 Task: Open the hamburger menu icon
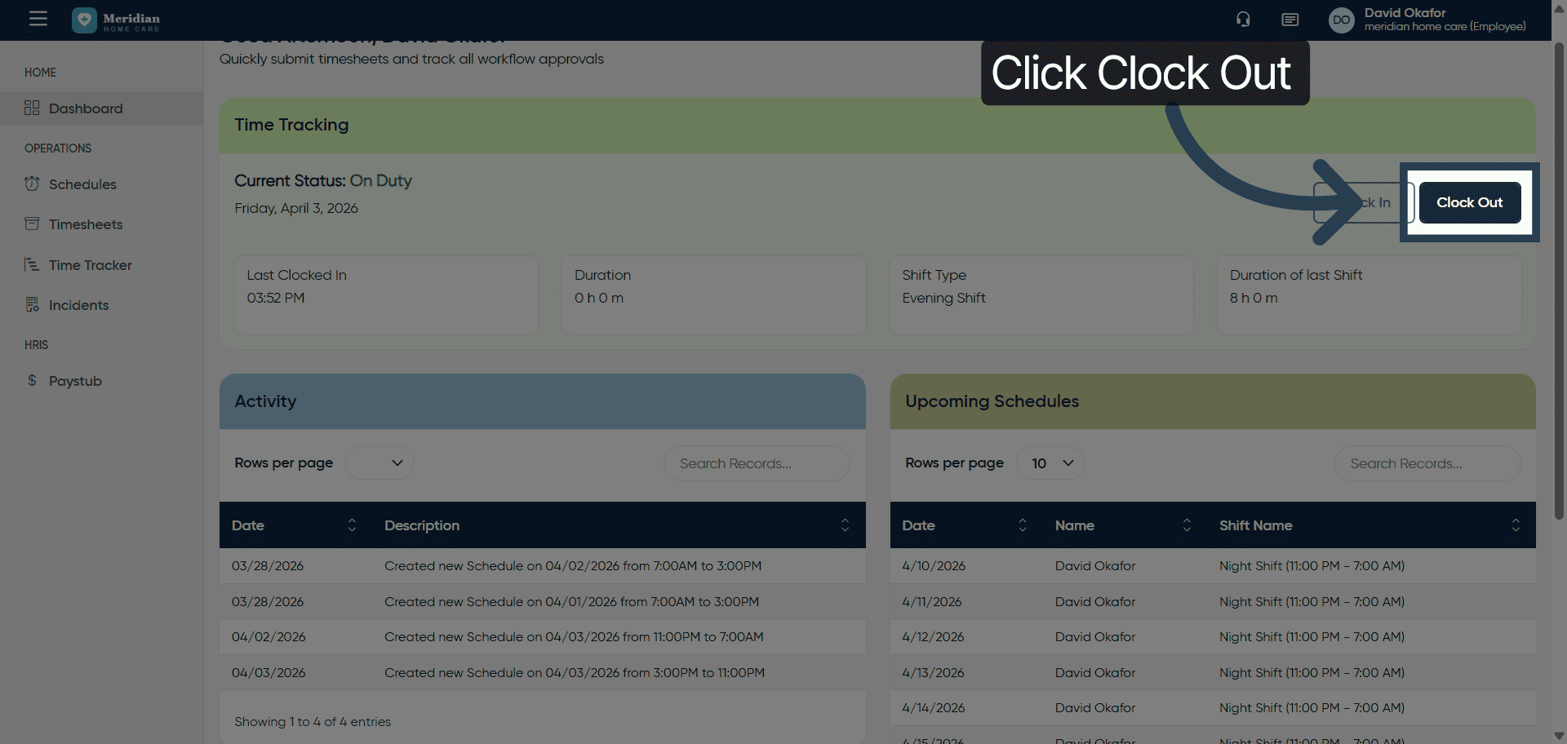coord(38,19)
